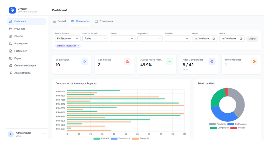This screenshot has width=270, height=145.
Task: Toggle Físico % legend series in chart
Action: (101, 139)
